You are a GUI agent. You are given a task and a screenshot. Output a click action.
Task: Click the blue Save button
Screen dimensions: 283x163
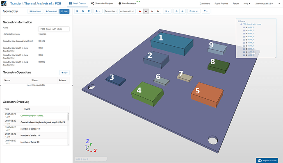(x=64, y=11)
